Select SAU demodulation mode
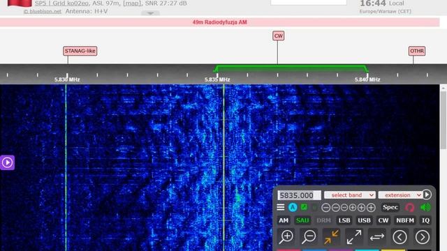Viewport: 447px width, 251px height. pos(302,220)
